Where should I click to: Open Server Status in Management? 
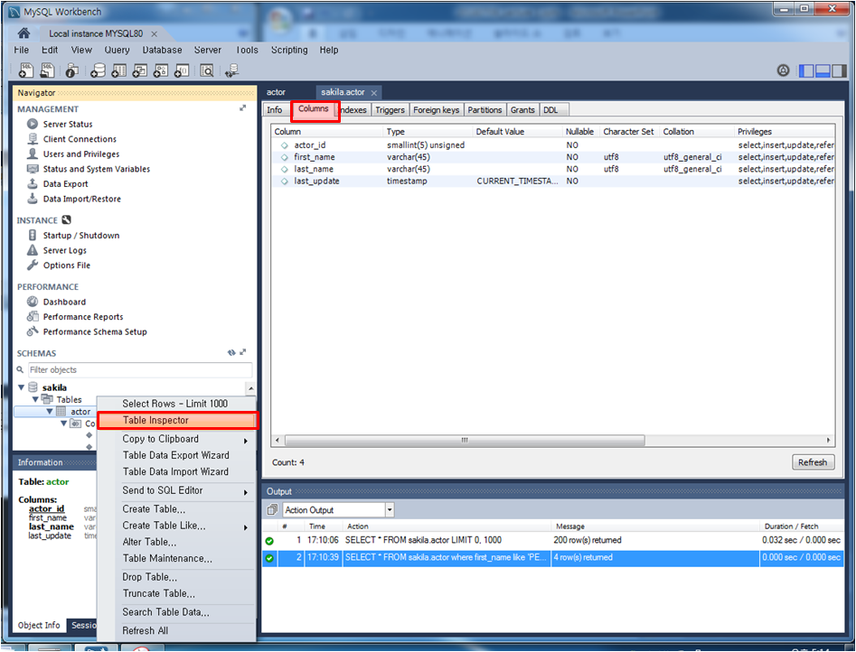[x=68, y=124]
